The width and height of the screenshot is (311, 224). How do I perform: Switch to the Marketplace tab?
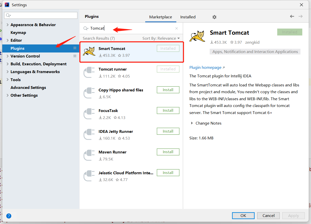click(161, 17)
